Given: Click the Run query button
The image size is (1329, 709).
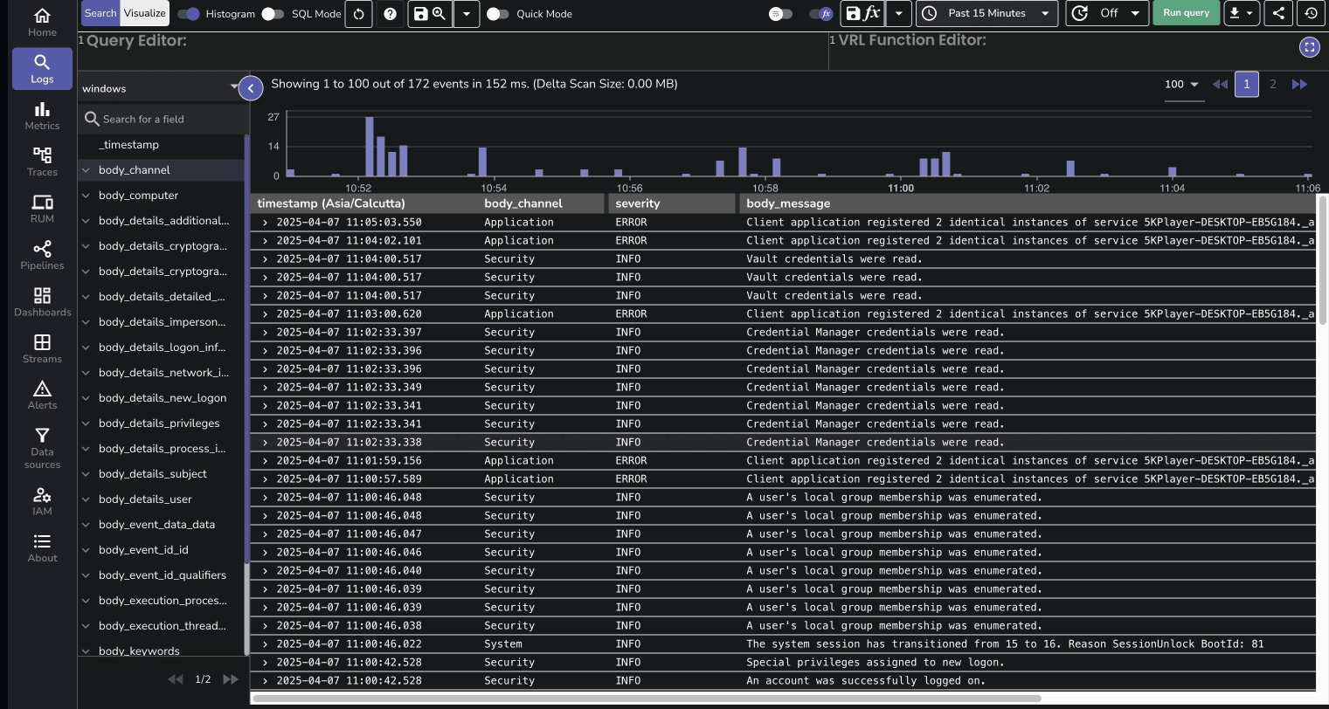Looking at the screenshot, I should [1186, 13].
